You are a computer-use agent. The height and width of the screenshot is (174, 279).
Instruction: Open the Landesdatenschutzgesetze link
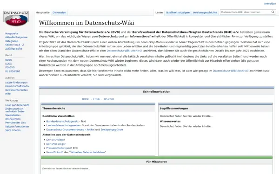click(63, 125)
